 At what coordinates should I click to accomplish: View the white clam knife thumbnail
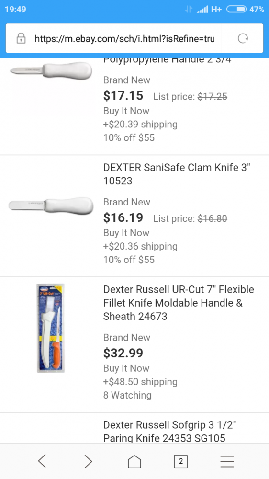[x=51, y=205]
